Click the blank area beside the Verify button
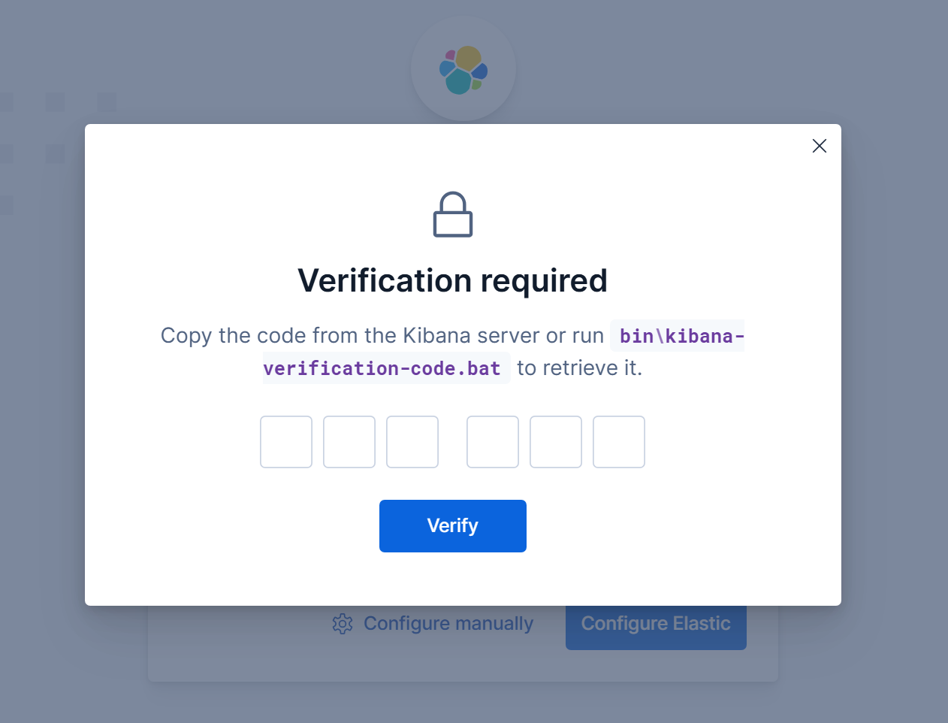 [676, 526]
